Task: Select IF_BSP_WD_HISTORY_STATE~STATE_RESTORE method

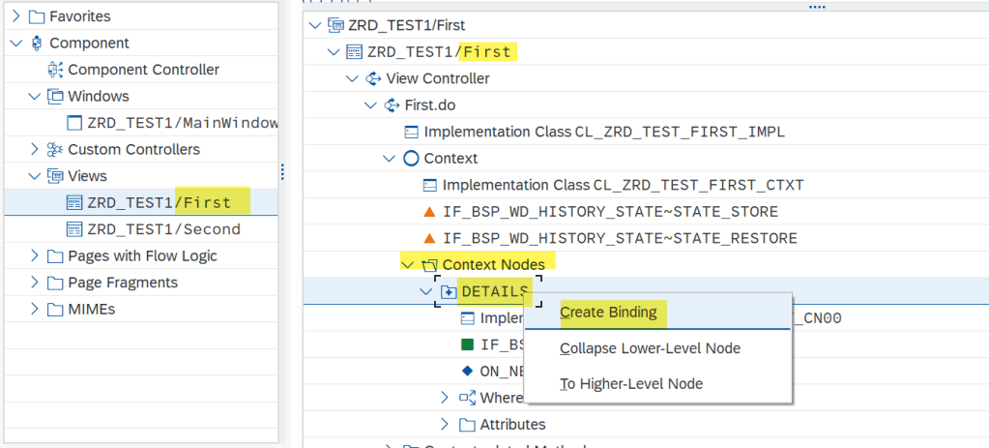Action: [619, 238]
